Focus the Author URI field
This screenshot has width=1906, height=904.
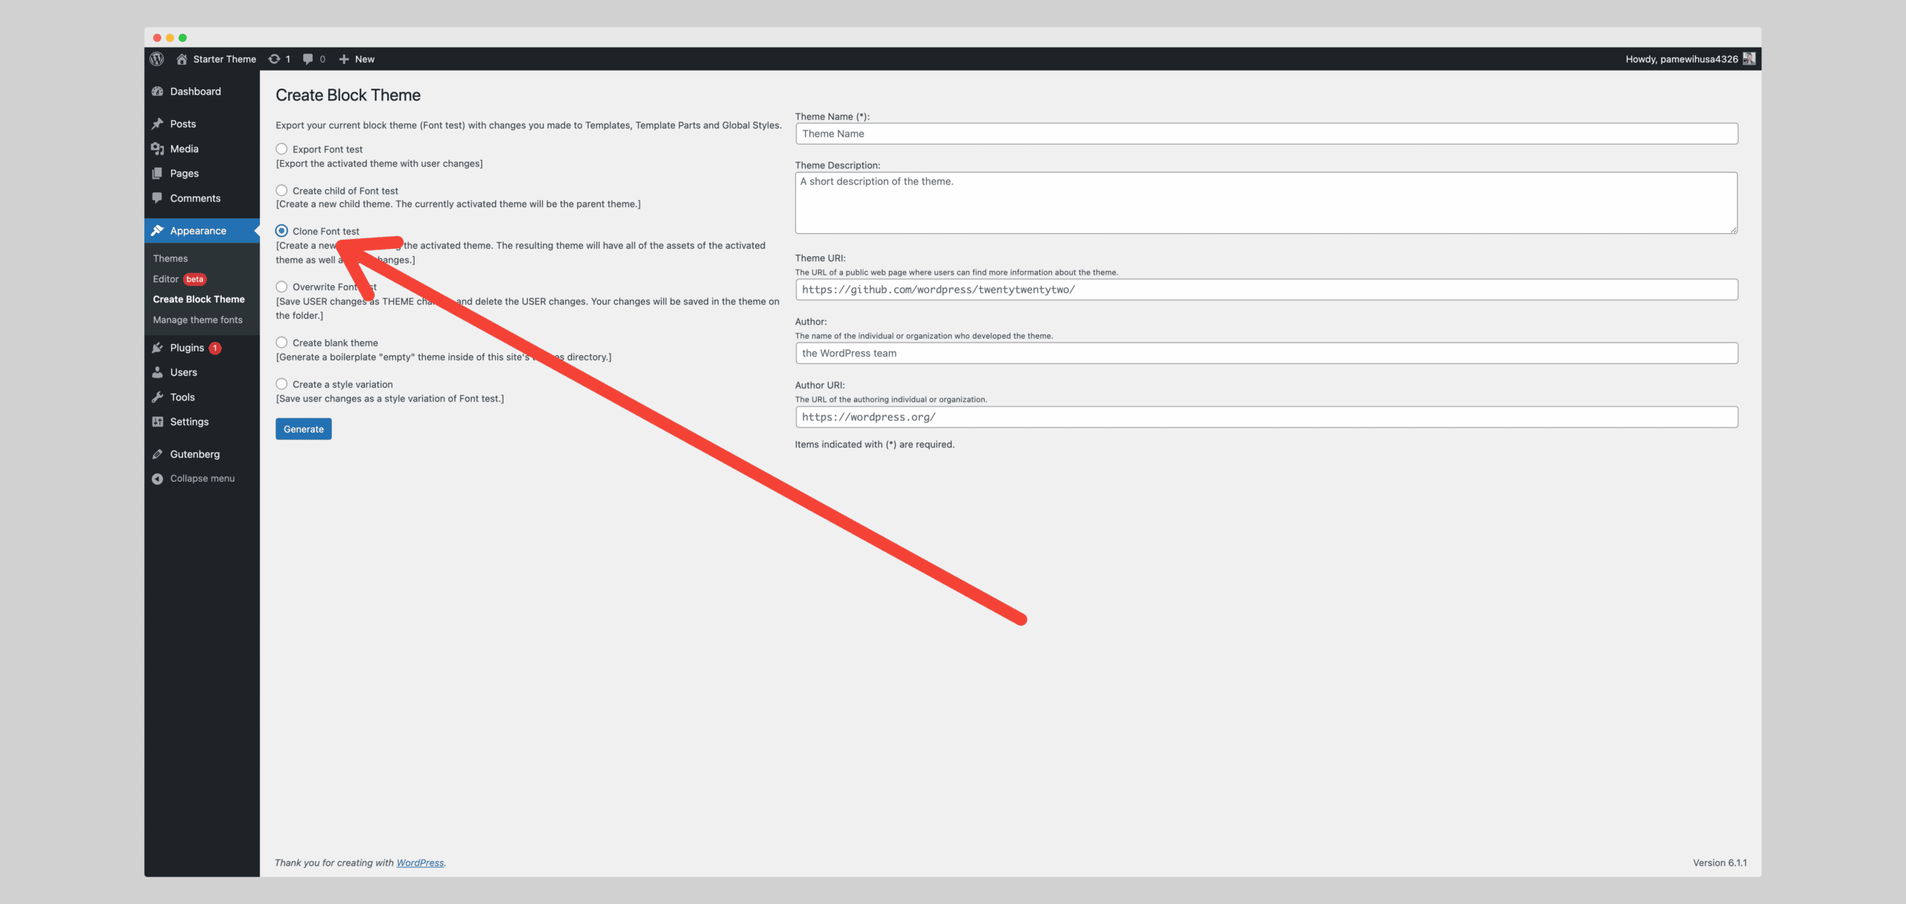click(x=1266, y=417)
